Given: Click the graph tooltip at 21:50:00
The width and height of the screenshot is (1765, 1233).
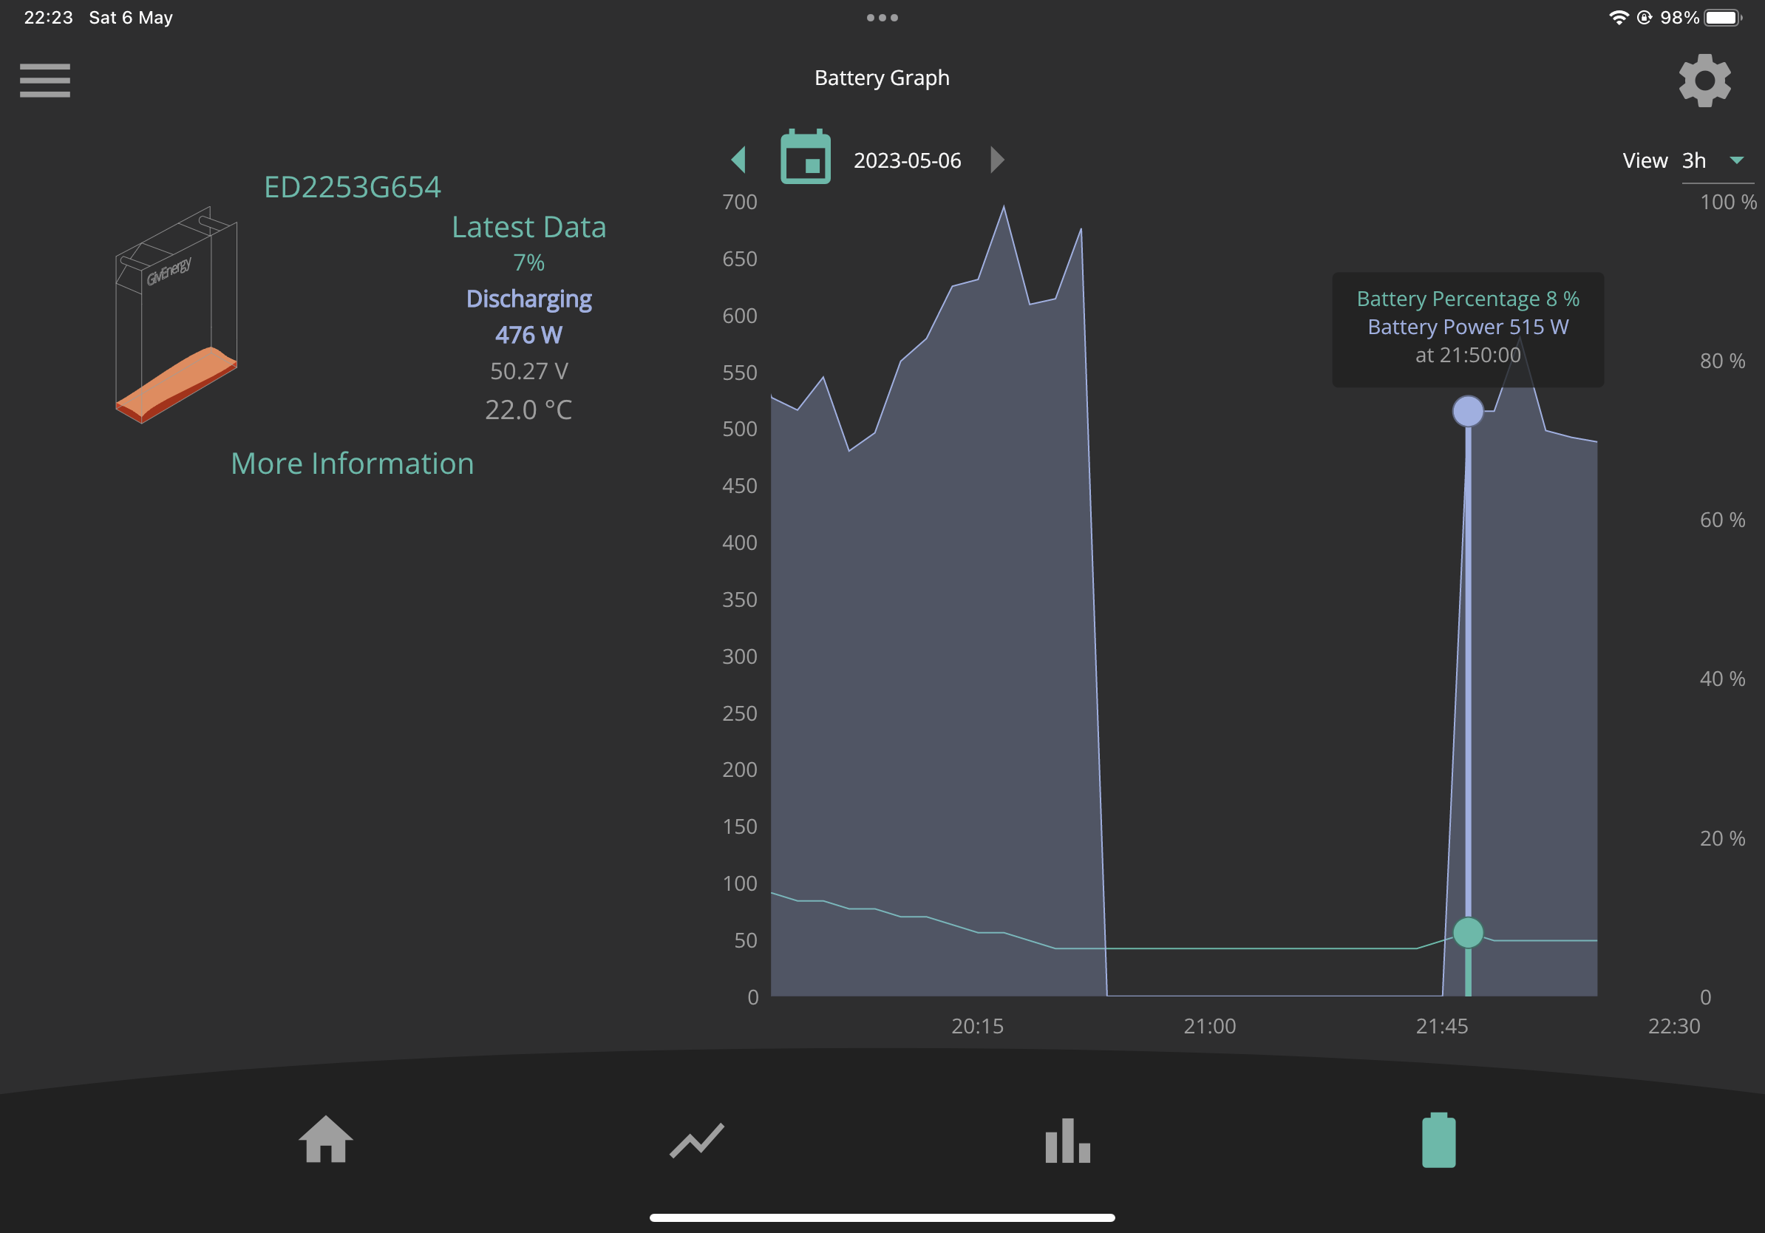Looking at the screenshot, I should click(1467, 329).
